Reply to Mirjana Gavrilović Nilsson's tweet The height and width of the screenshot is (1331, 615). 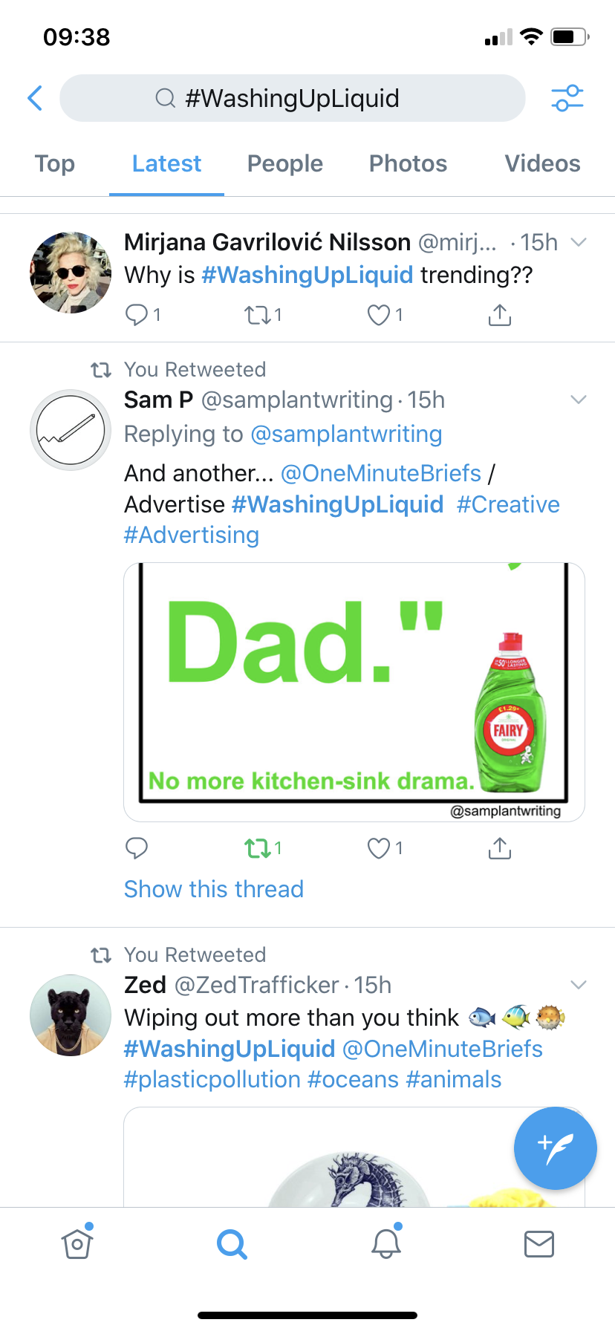coord(137,316)
